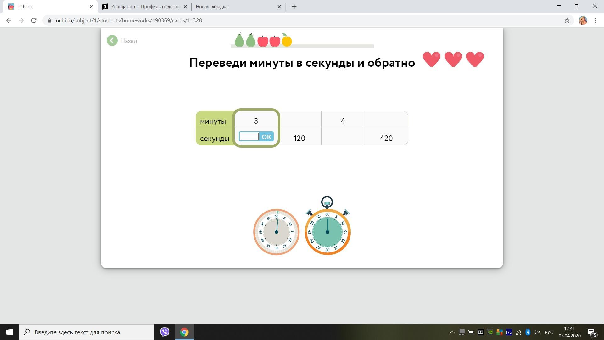Click the uchi.ru address bar URL
Image resolution: width=604 pixels, height=340 pixels.
(x=129, y=20)
